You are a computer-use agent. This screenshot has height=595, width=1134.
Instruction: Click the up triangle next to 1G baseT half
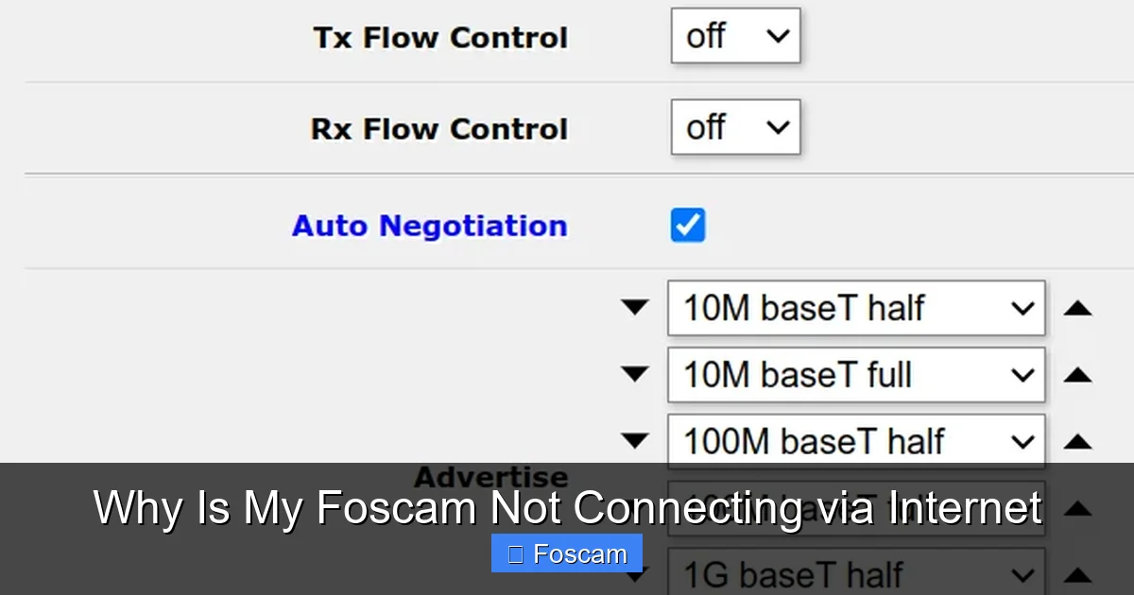[1077, 574]
